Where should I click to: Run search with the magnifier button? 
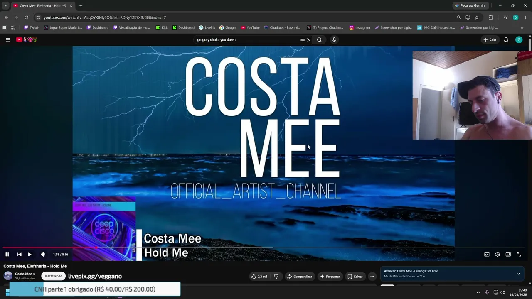coord(319,40)
